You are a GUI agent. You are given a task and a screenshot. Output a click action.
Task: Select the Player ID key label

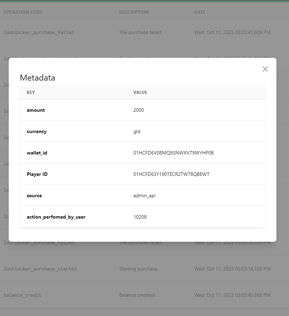pos(37,174)
